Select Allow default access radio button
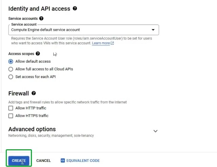The height and width of the screenshot is (167, 217). 11,61
